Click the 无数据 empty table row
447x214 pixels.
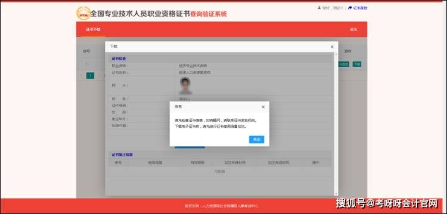coord(219,172)
